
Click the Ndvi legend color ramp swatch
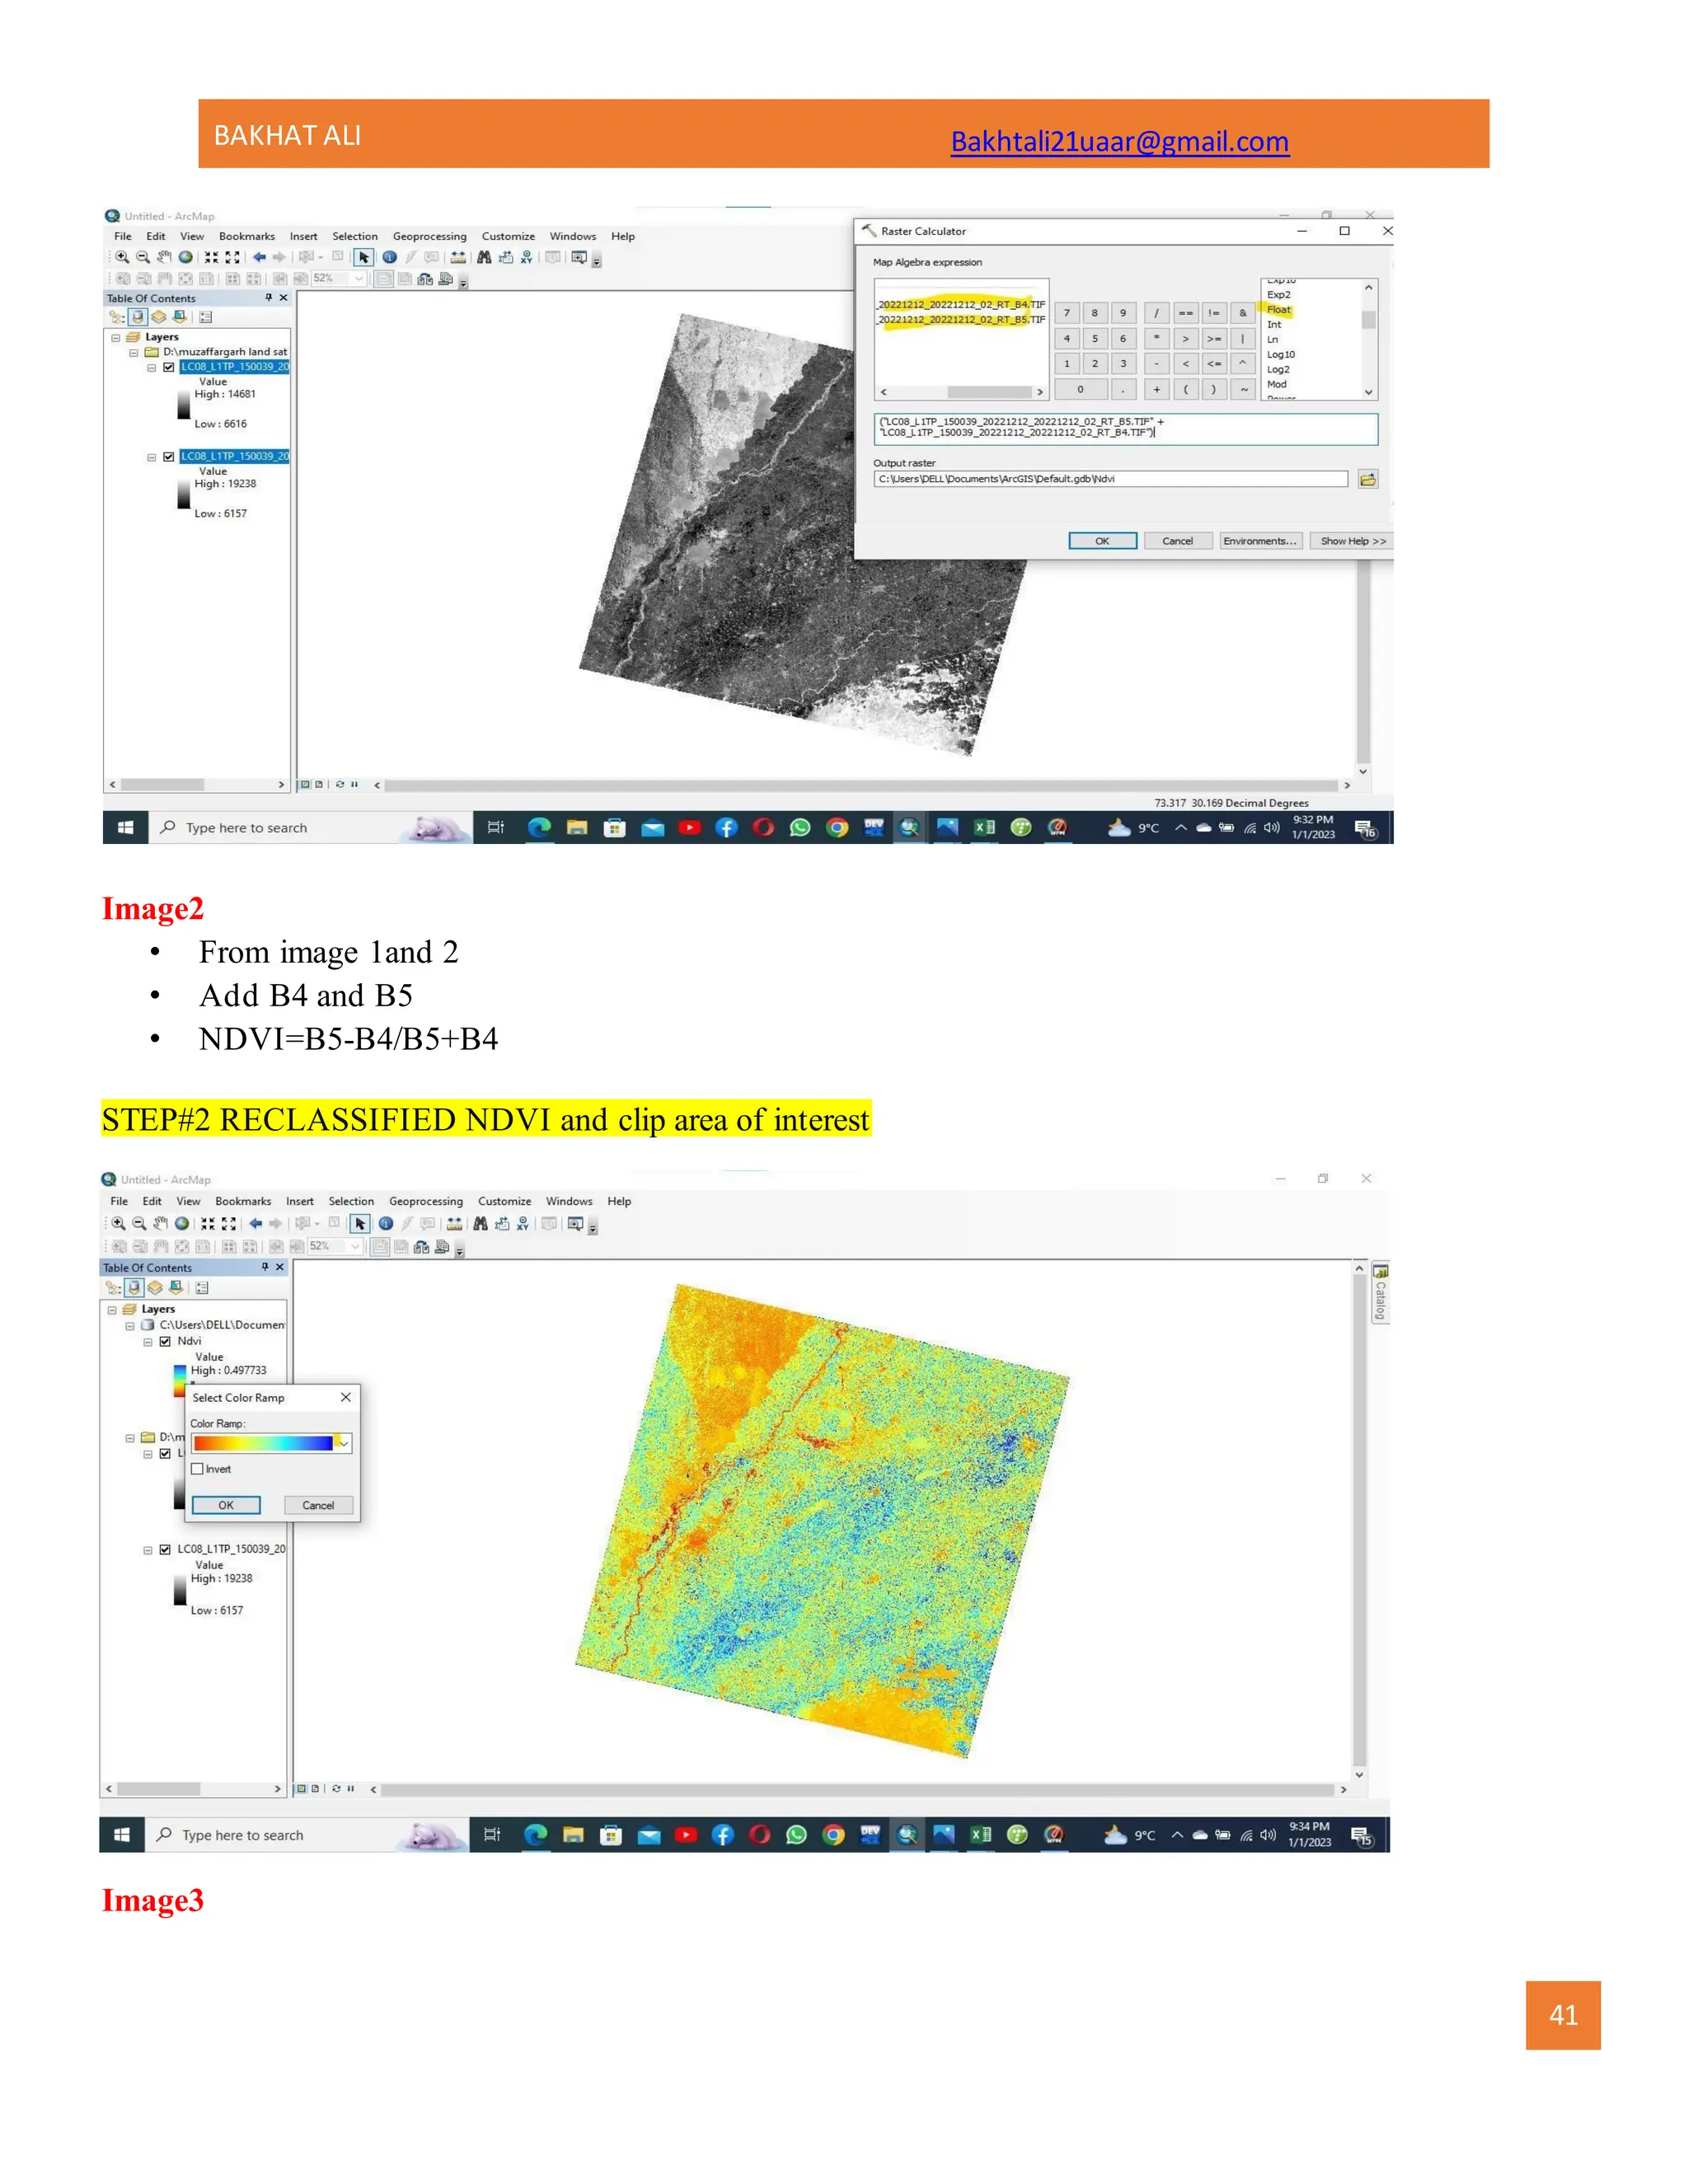180,1381
